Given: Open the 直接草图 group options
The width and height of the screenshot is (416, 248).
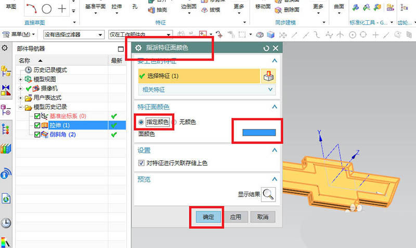Looking at the screenshot, I should click(x=74, y=22).
